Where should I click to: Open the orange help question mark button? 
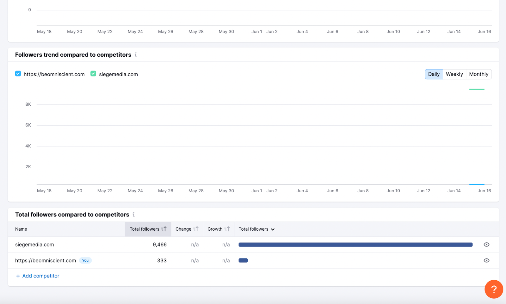(x=493, y=289)
